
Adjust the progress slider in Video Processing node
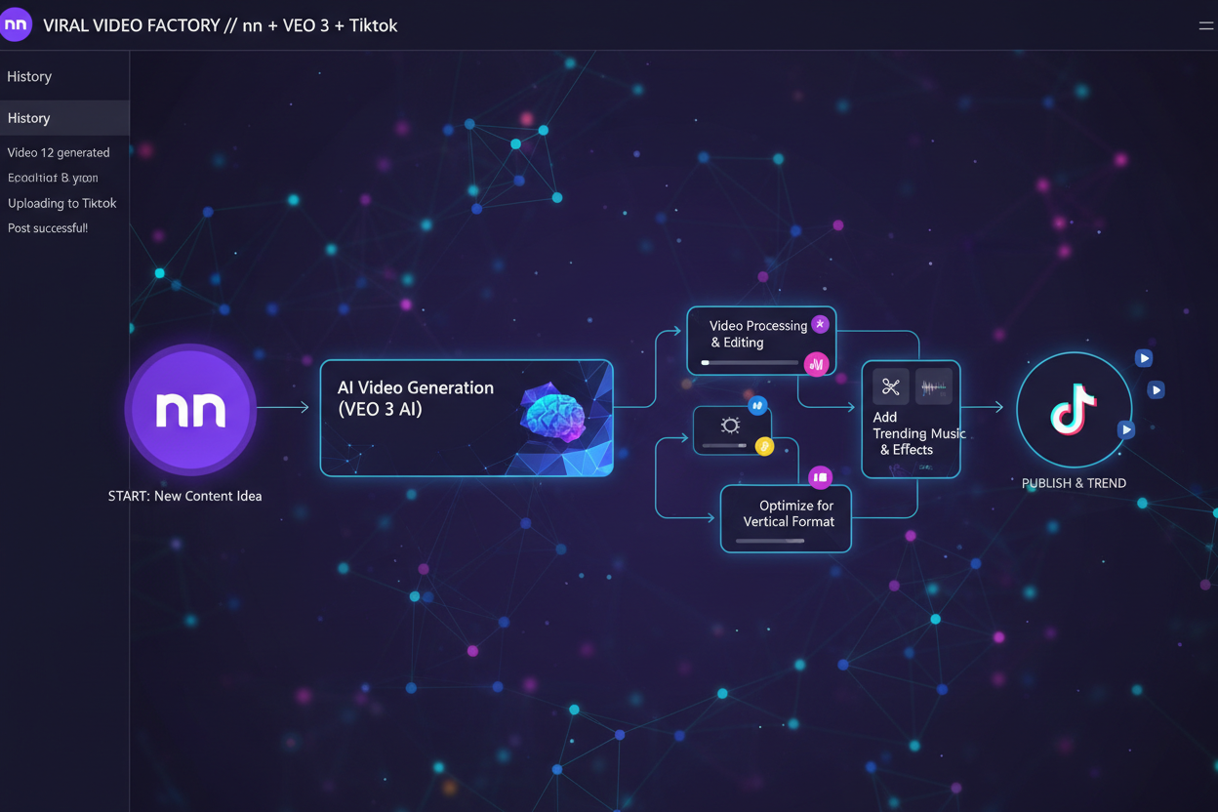point(750,363)
